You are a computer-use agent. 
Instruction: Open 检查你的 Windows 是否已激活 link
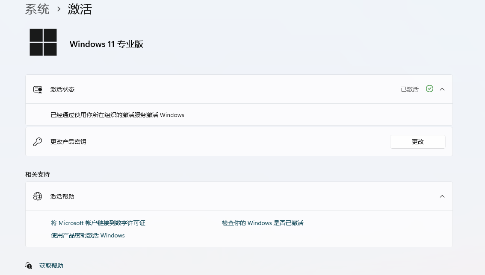[x=263, y=223]
